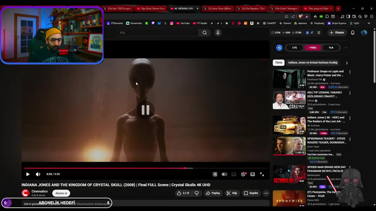Close the INDIANA JONES browser tab
376x211 pixels.
(197, 8)
